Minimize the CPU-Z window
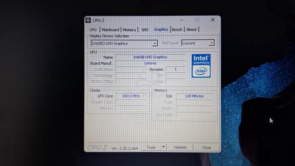The width and height of the screenshot is (295, 166). point(181,20)
